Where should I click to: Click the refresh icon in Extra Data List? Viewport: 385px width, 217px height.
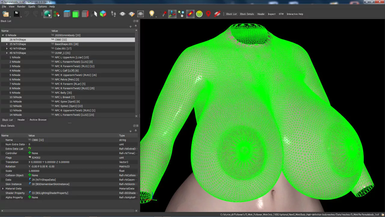click(x=30, y=149)
